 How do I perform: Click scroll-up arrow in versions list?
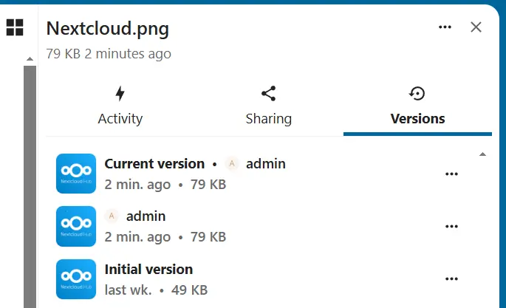[x=482, y=154]
